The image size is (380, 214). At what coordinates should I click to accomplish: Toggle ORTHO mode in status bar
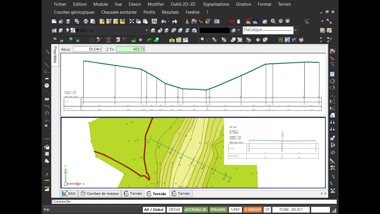tap(174, 210)
